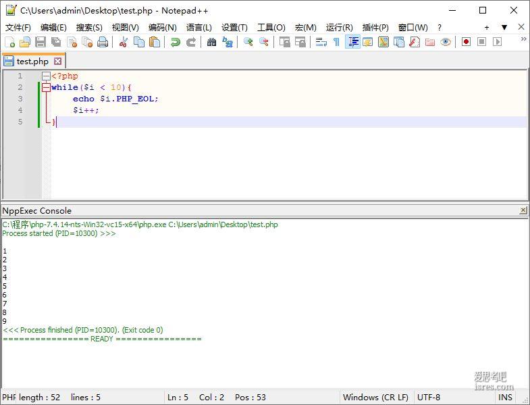Open Find with the binoculars icon
The image size is (530, 405).
coord(212,42)
